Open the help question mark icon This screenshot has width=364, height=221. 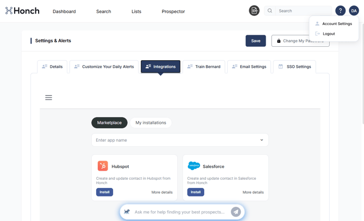340,11
